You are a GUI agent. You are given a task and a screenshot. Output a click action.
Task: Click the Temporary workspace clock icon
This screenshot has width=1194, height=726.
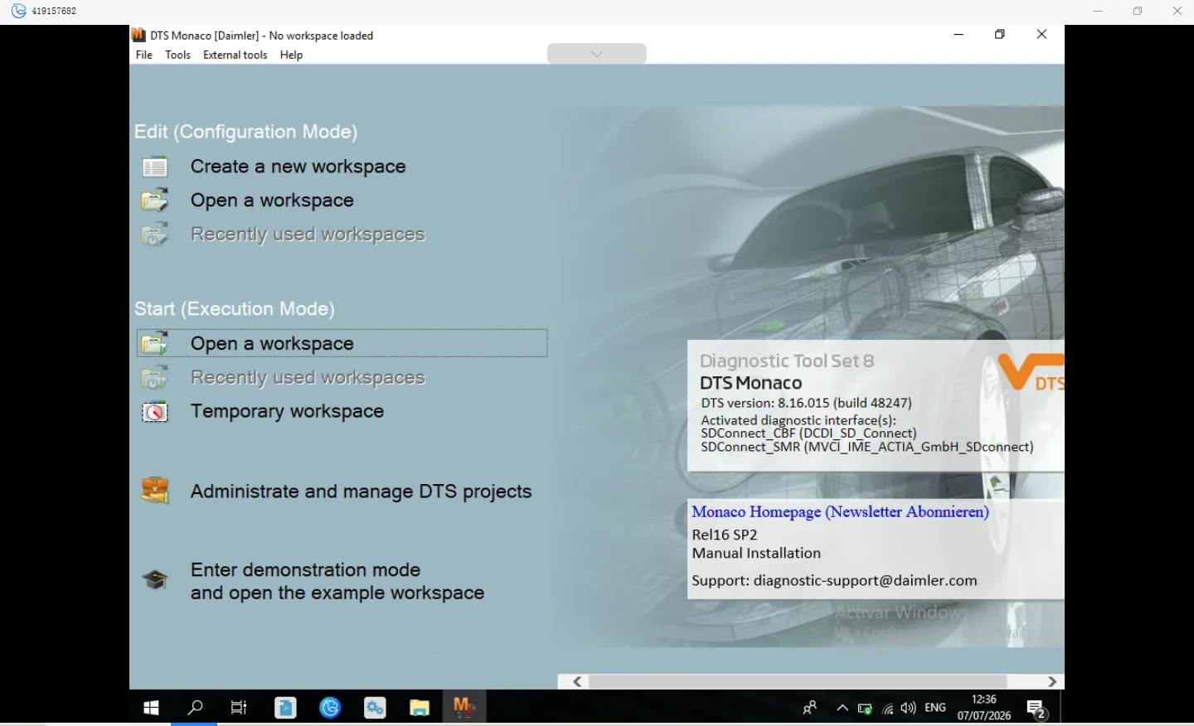point(155,411)
